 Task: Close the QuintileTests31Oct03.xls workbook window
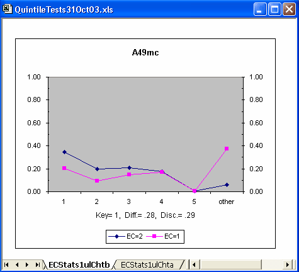pyautogui.click(x=289, y=9)
